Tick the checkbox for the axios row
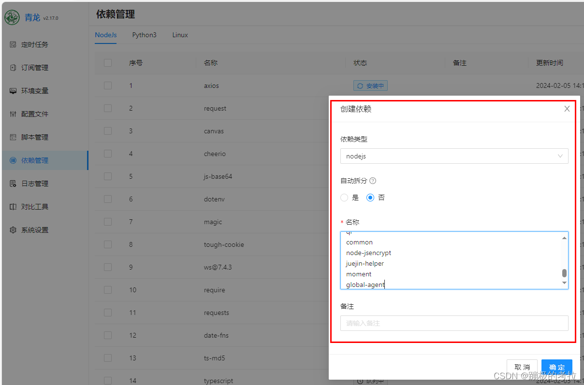Viewport: 584px width, 385px height. (108, 86)
